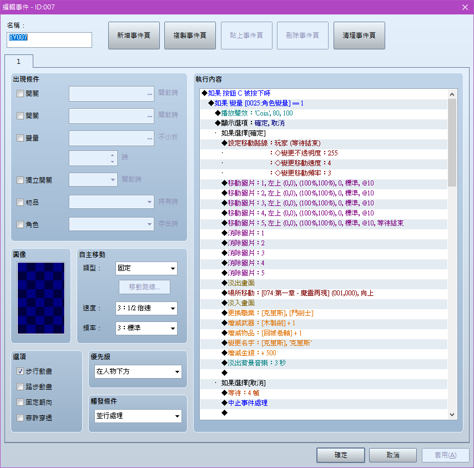Image resolution: width=474 pixels, height=468 pixels.
Task: Close the 編輯事件 dialog window
Action: 465,7
